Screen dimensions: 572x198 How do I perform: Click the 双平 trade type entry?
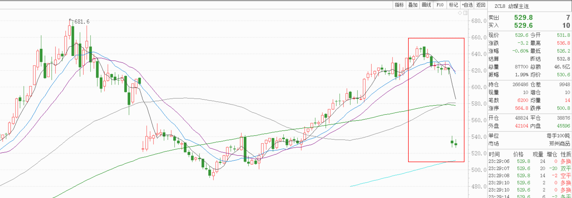click(566, 168)
